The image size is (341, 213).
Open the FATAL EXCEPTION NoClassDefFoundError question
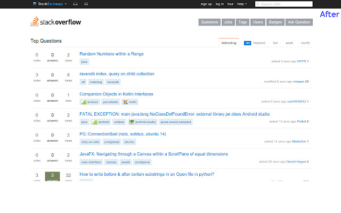(174, 114)
